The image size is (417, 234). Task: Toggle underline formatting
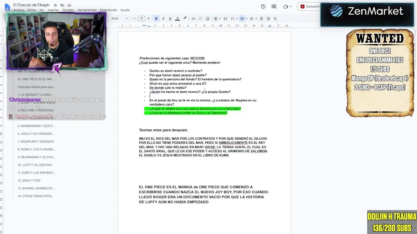point(170,19)
